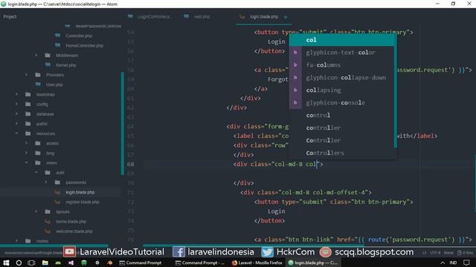Viewport: 476px width, 267px height.
Task: Open the notification center icon
Action: 467,263
